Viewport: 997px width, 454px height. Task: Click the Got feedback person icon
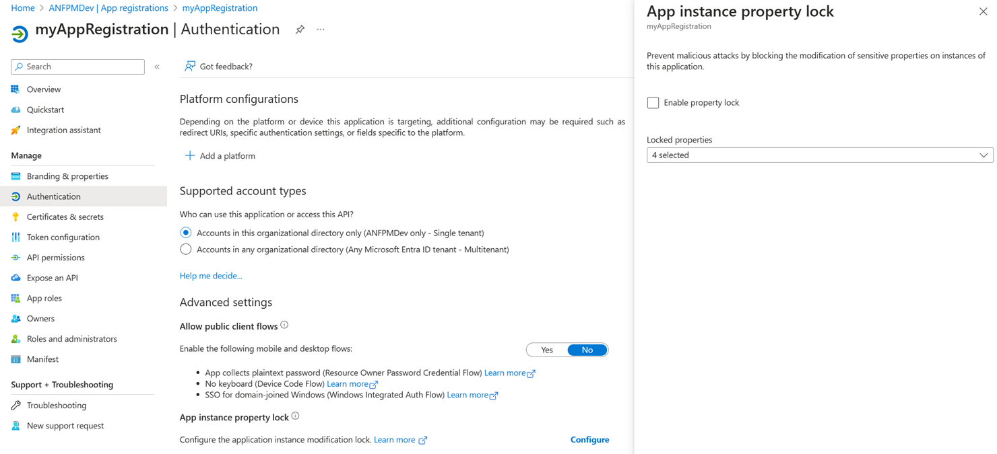[x=190, y=66]
